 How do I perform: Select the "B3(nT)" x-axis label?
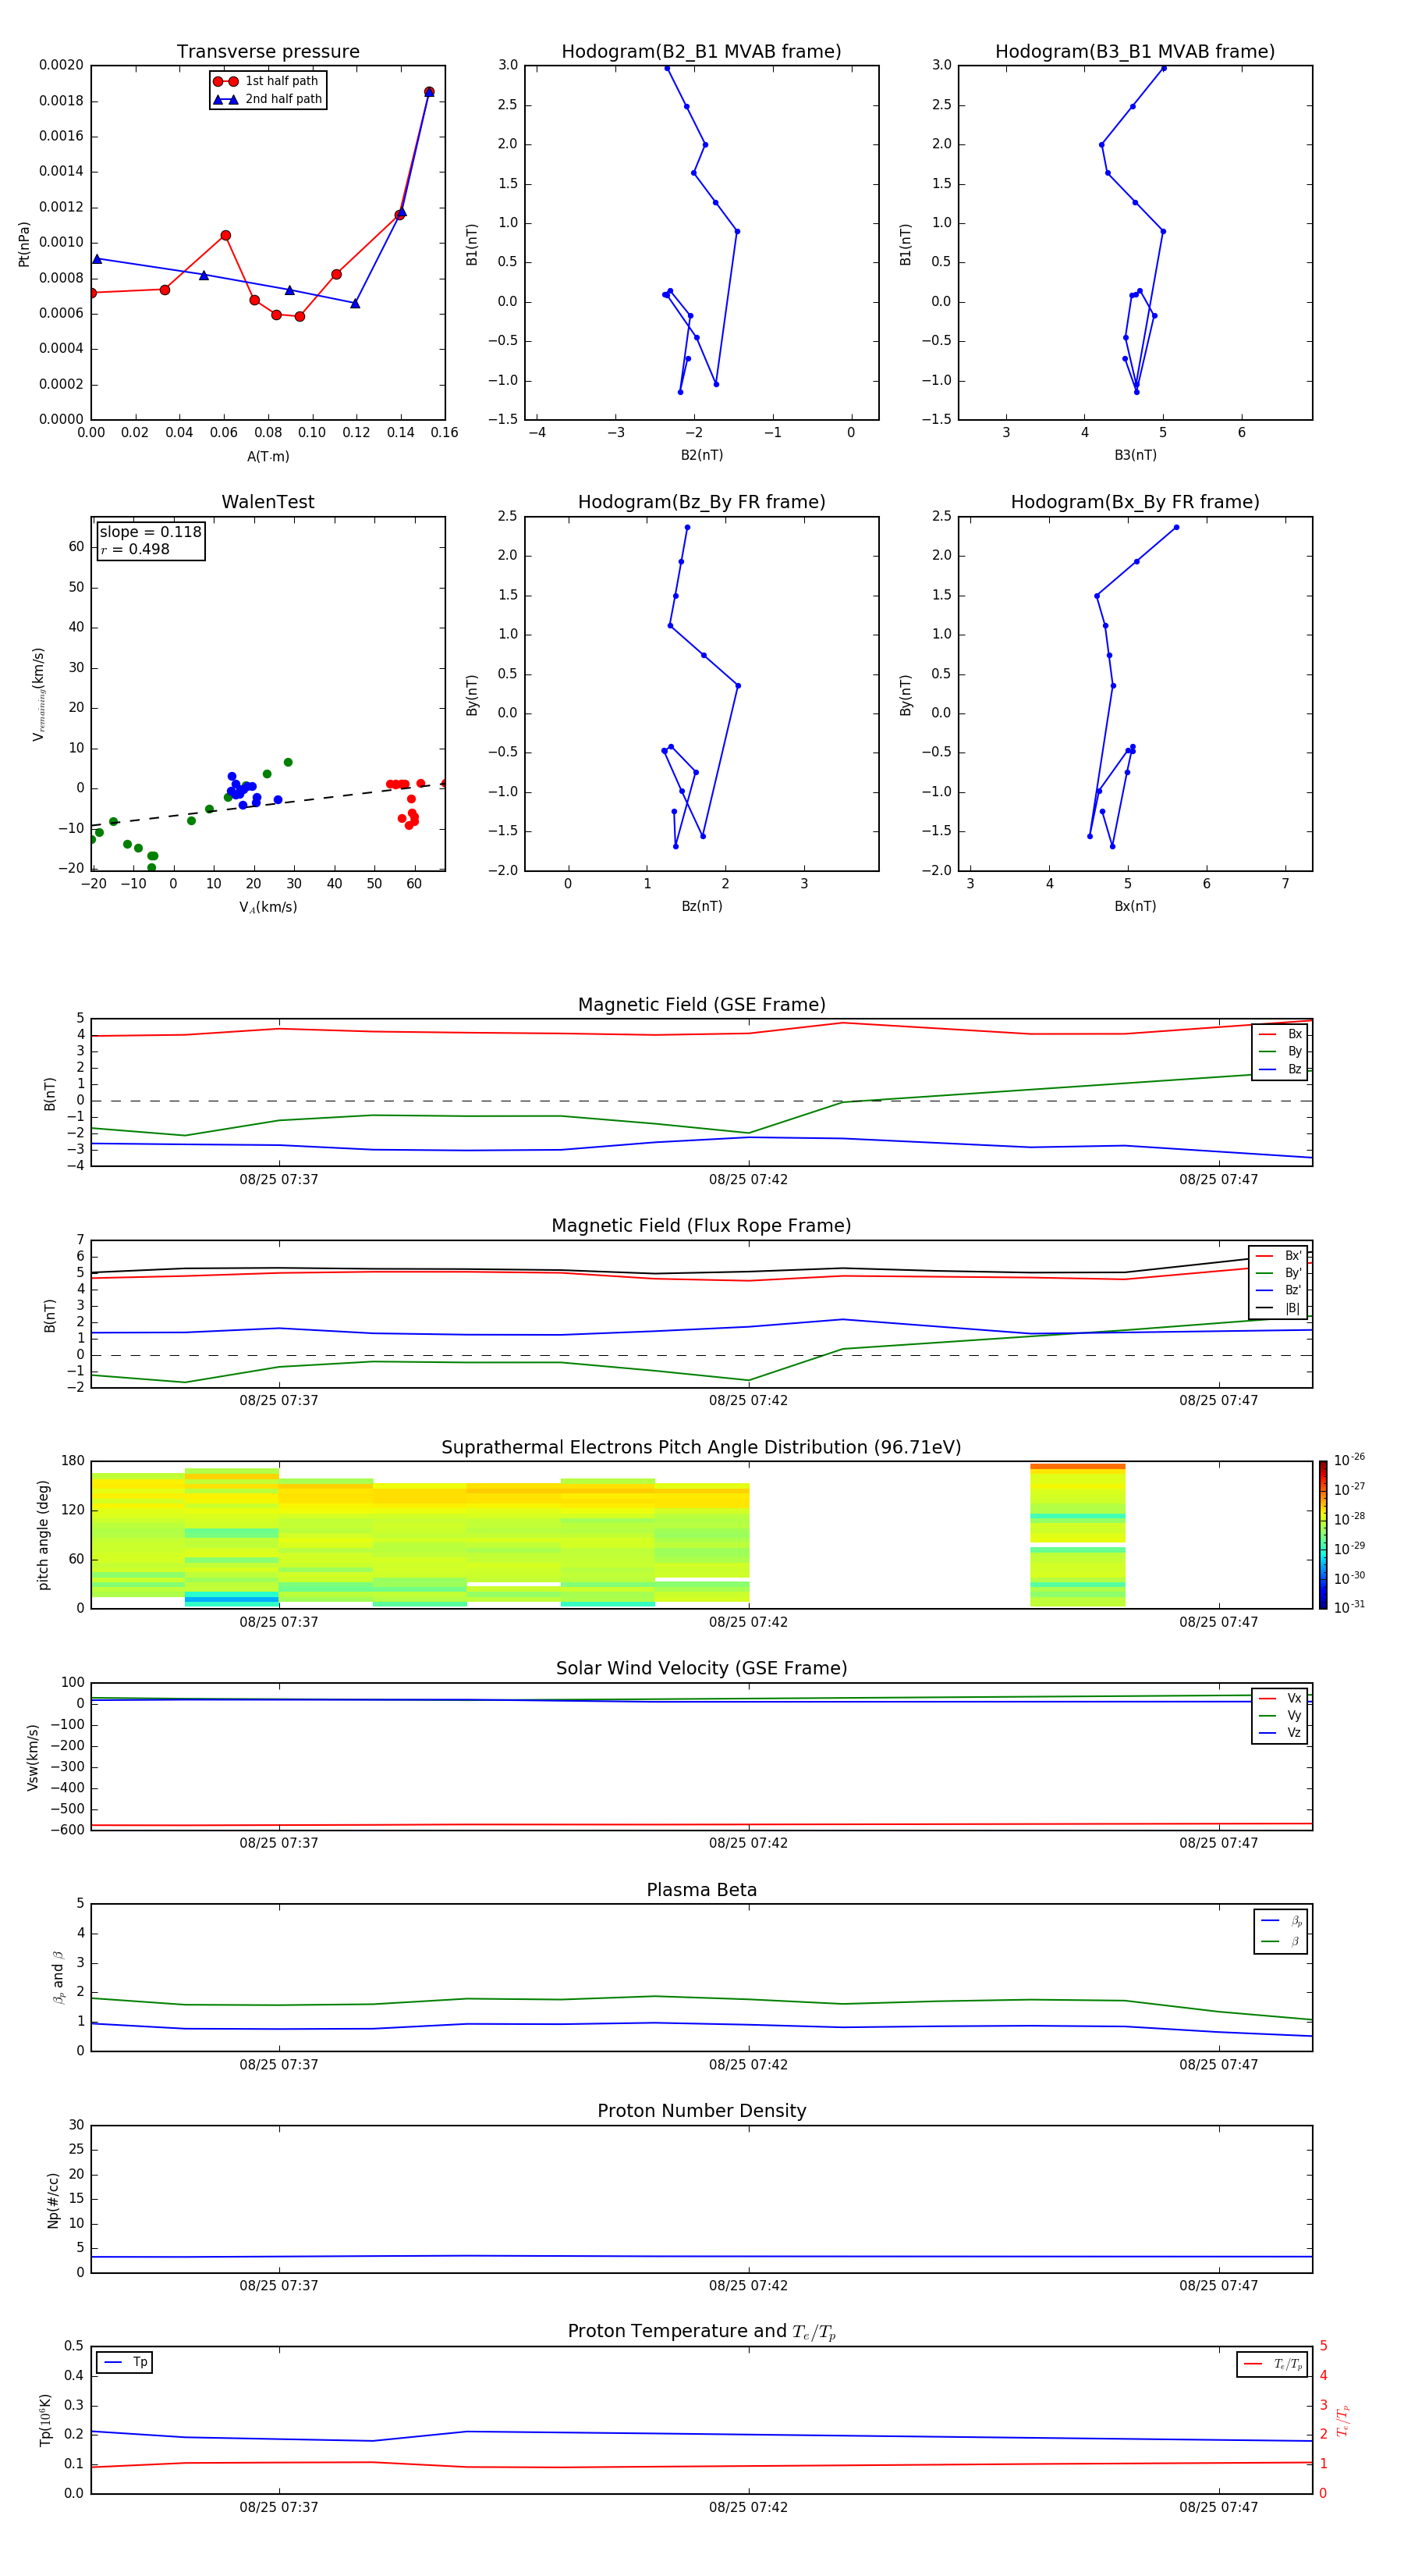[1135, 455]
